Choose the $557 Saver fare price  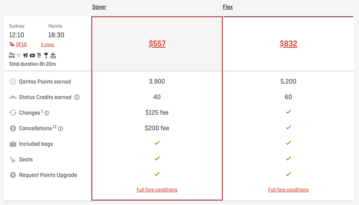coord(157,43)
